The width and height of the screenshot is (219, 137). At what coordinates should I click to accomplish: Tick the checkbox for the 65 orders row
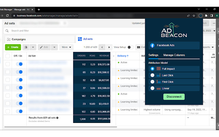pyautogui.click(x=8, y=72)
